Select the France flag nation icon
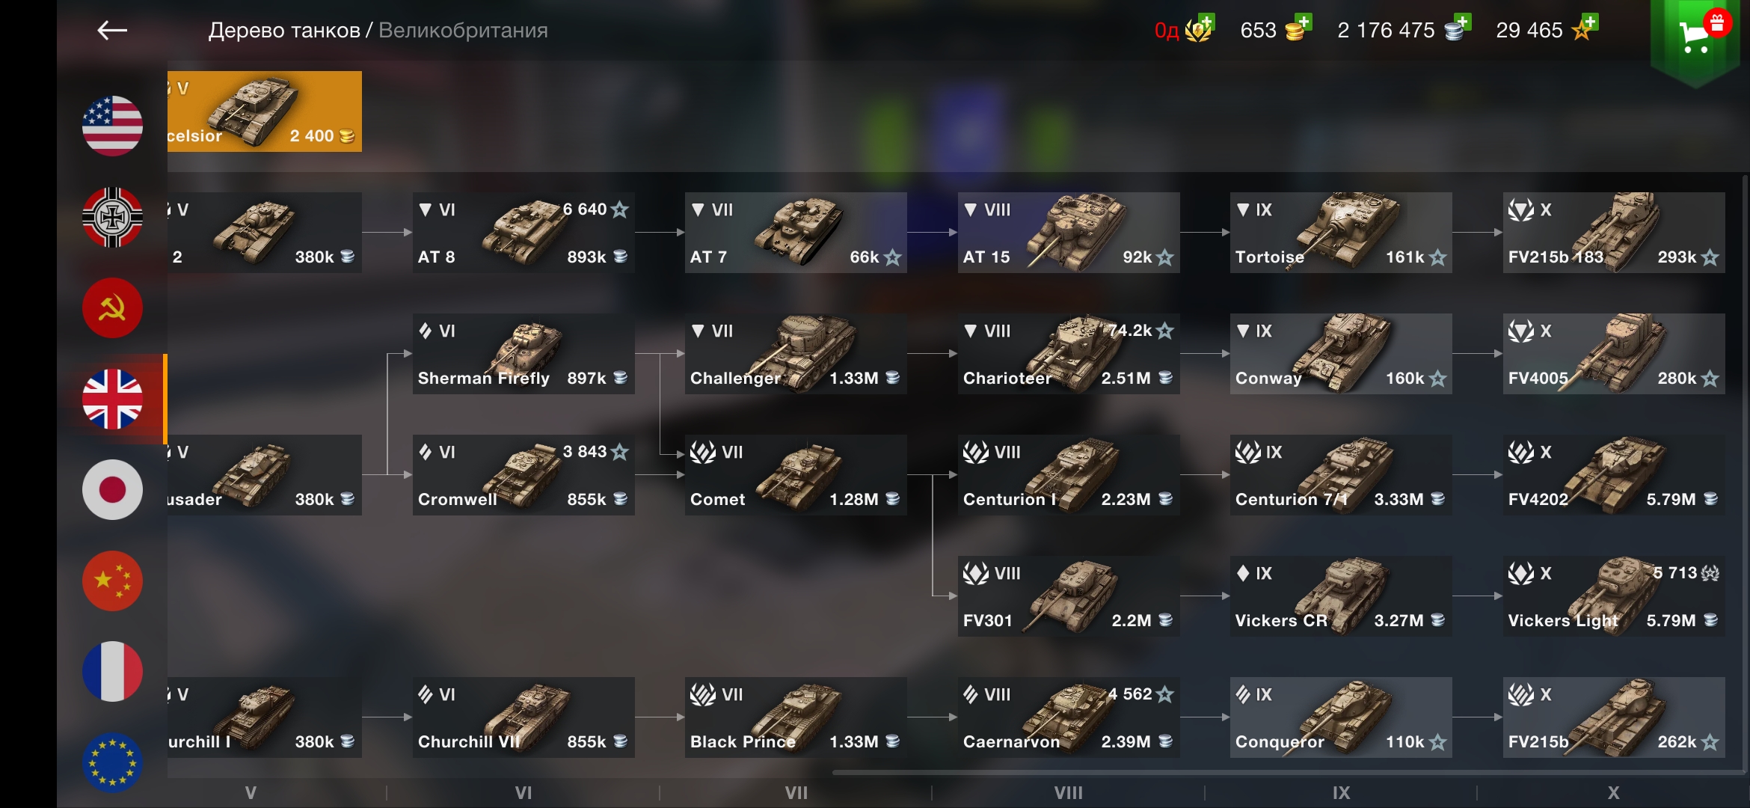Viewport: 1750px width, 808px height. tap(112, 672)
